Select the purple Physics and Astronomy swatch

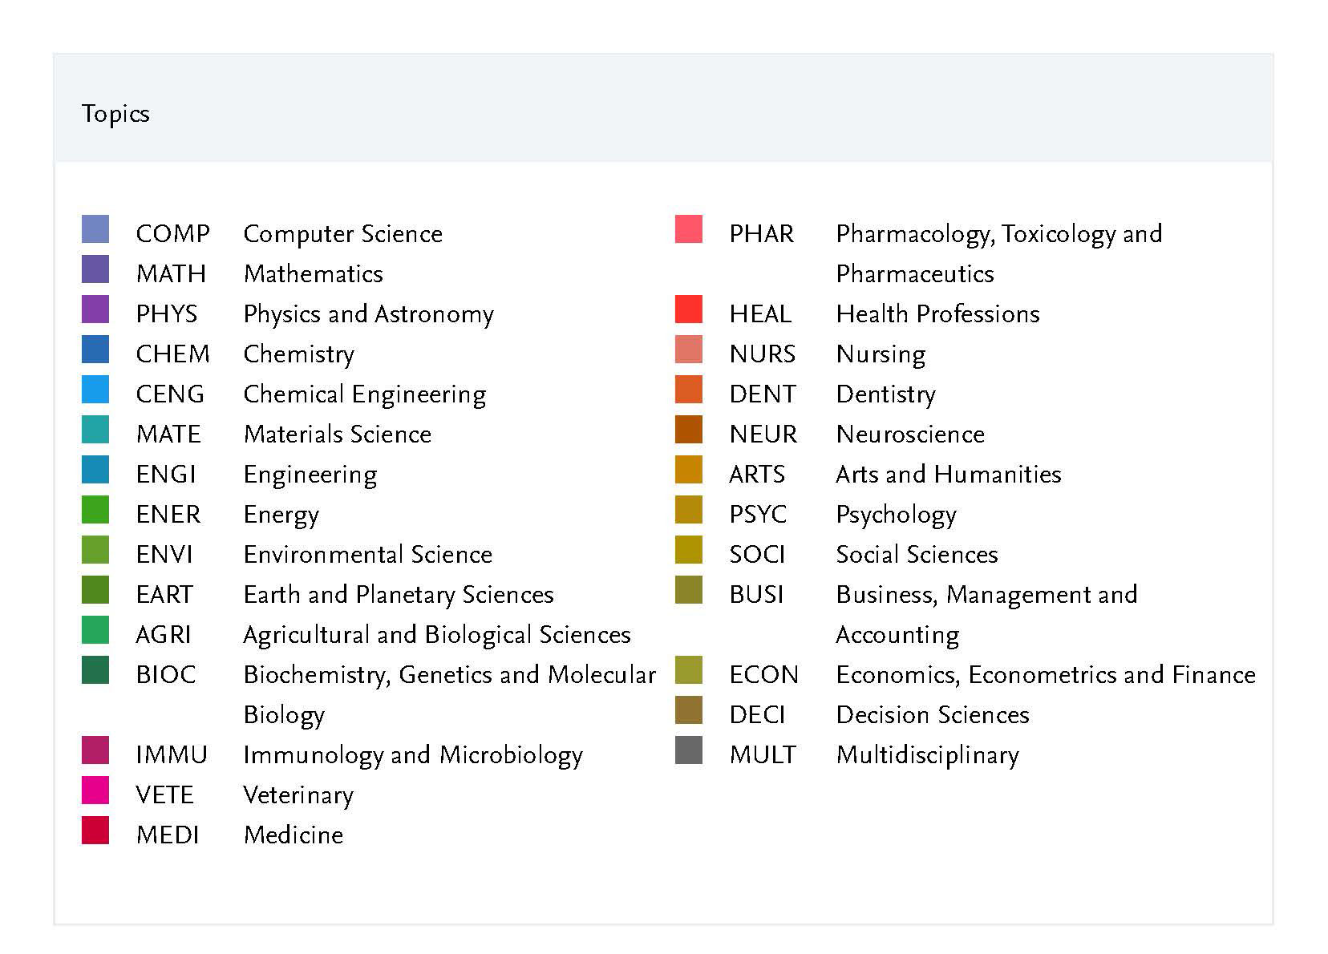tap(95, 309)
